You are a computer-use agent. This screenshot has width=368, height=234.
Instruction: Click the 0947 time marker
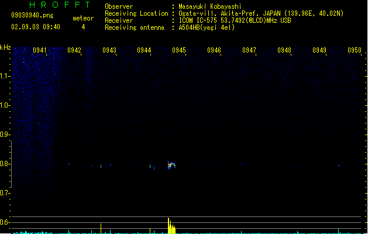point(249,50)
